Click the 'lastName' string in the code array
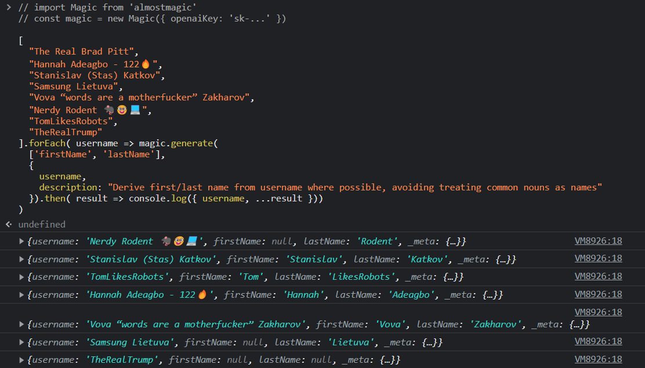This screenshot has width=645, height=368. (x=129, y=154)
